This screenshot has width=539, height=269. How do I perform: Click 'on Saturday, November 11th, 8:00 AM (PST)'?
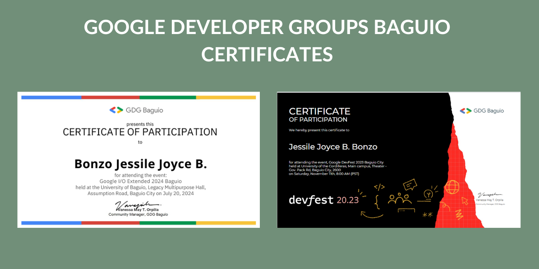pos(324,174)
